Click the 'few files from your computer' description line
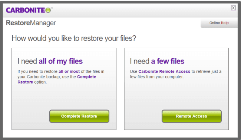This screenshot has height=140, width=241. (x=156, y=77)
